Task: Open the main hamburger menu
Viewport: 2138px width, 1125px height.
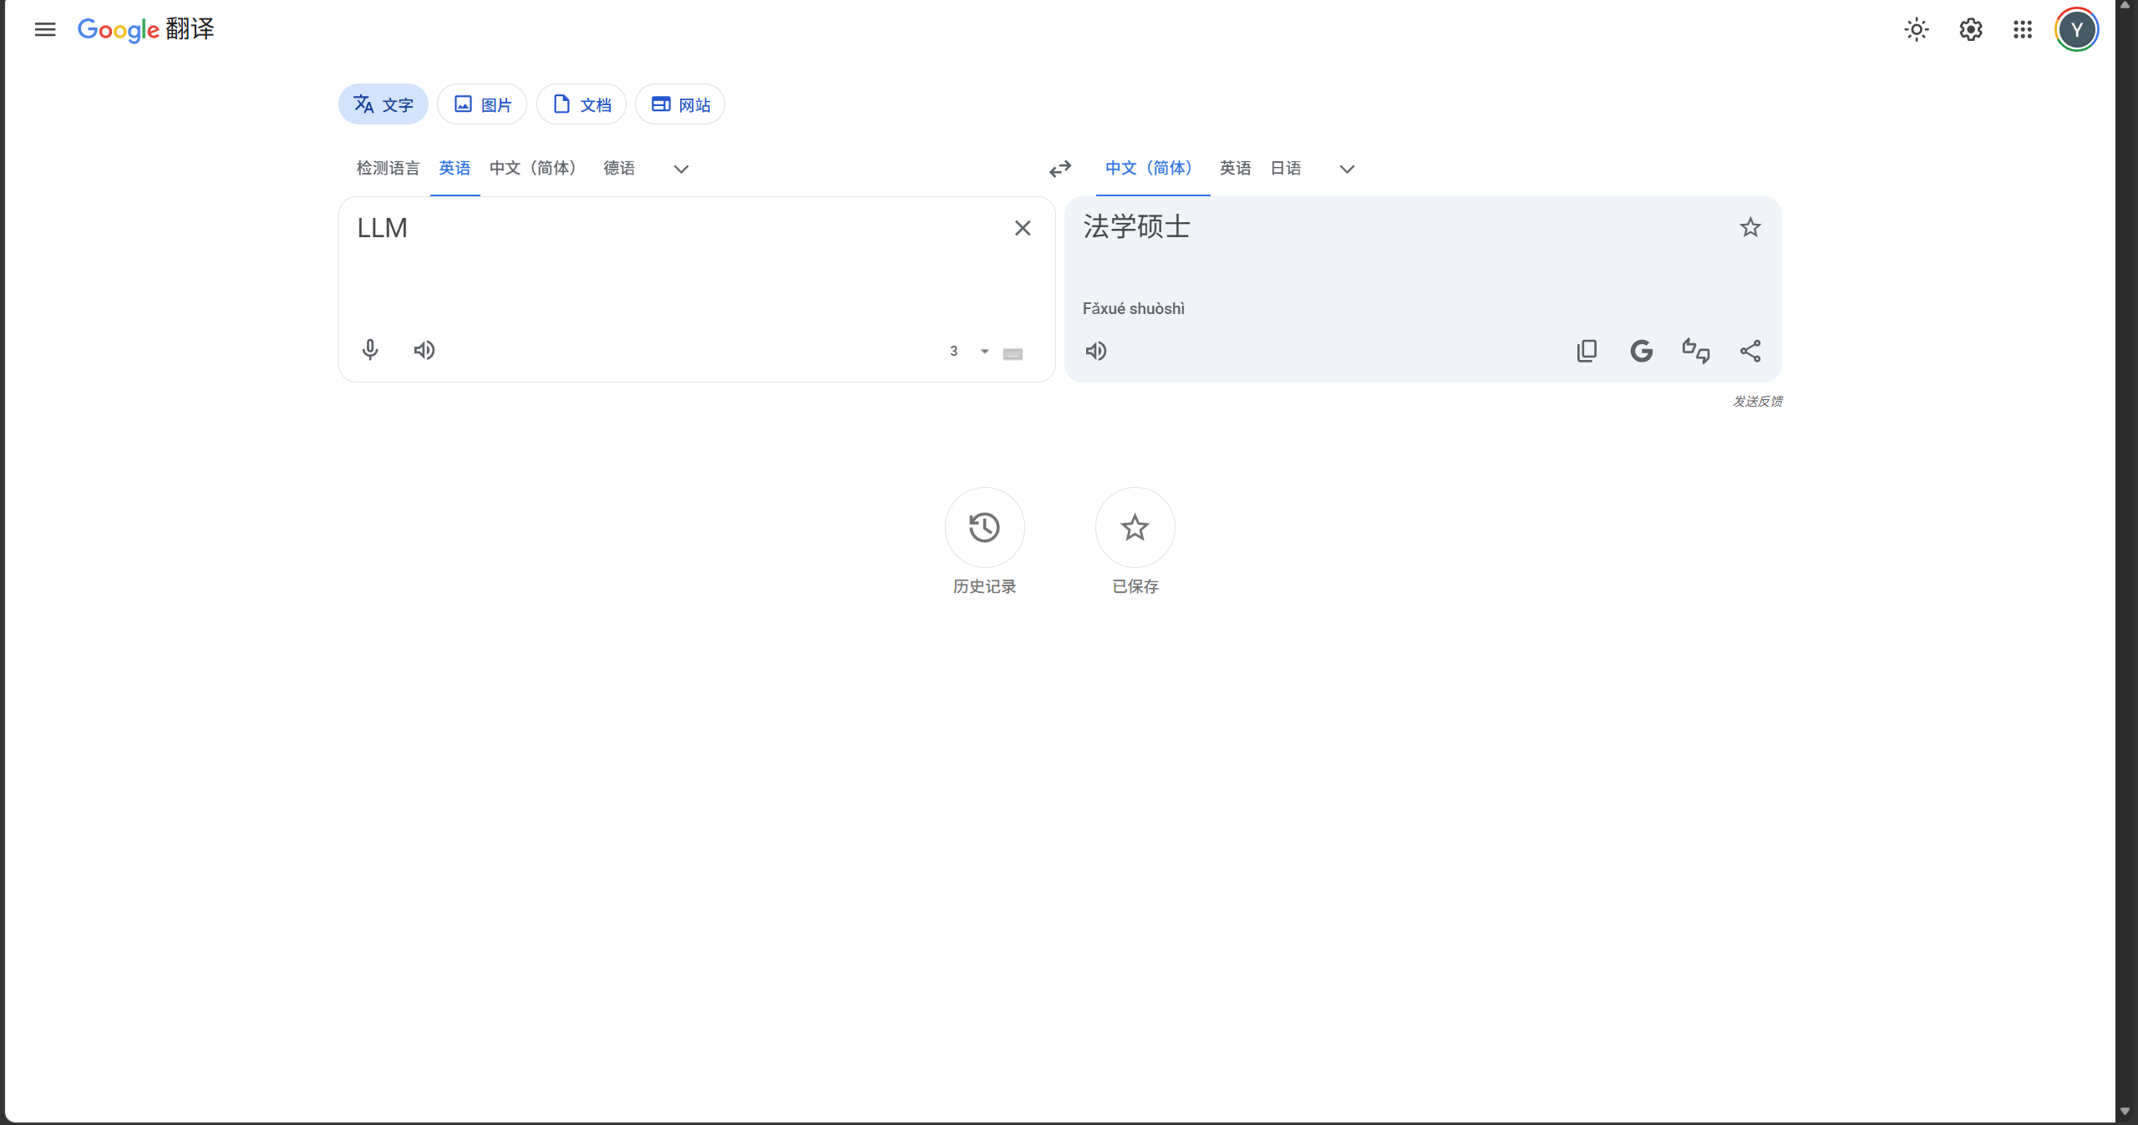Action: point(45,29)
